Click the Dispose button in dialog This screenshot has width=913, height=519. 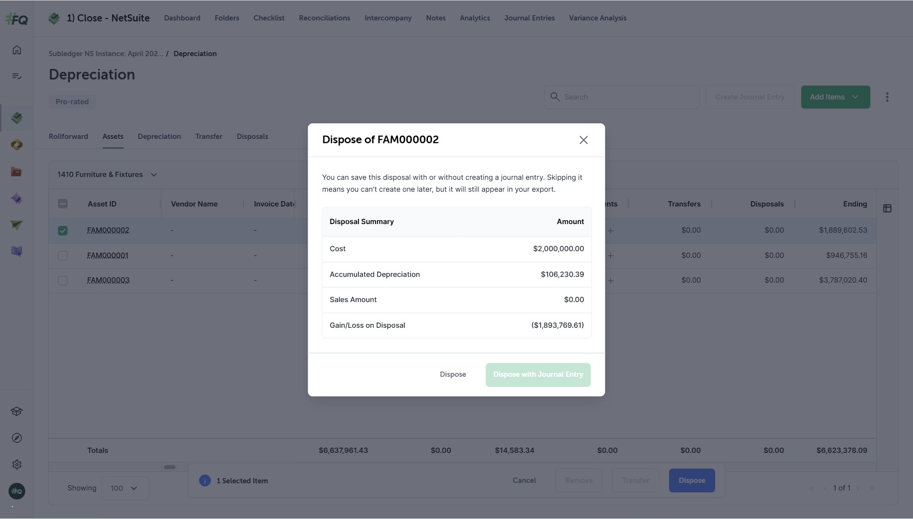click(x=453, y=375)
